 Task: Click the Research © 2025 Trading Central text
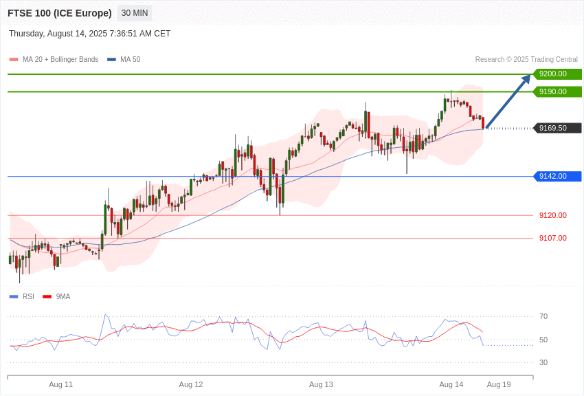[x=526, y=60]
